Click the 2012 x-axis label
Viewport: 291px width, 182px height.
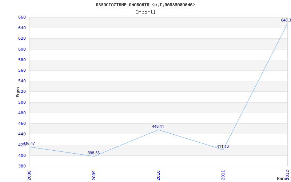(288, 175)
